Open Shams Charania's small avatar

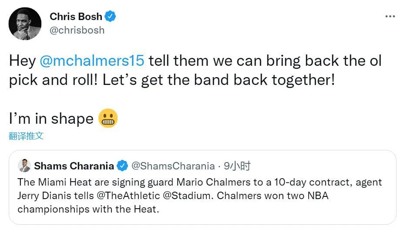[24, 166]
